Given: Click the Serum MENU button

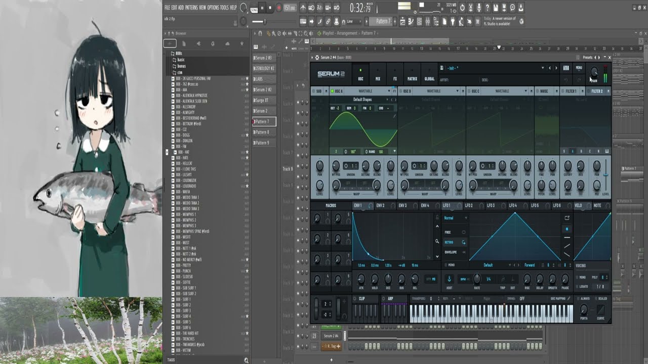Looking at the screenshot, I should 579,68.
